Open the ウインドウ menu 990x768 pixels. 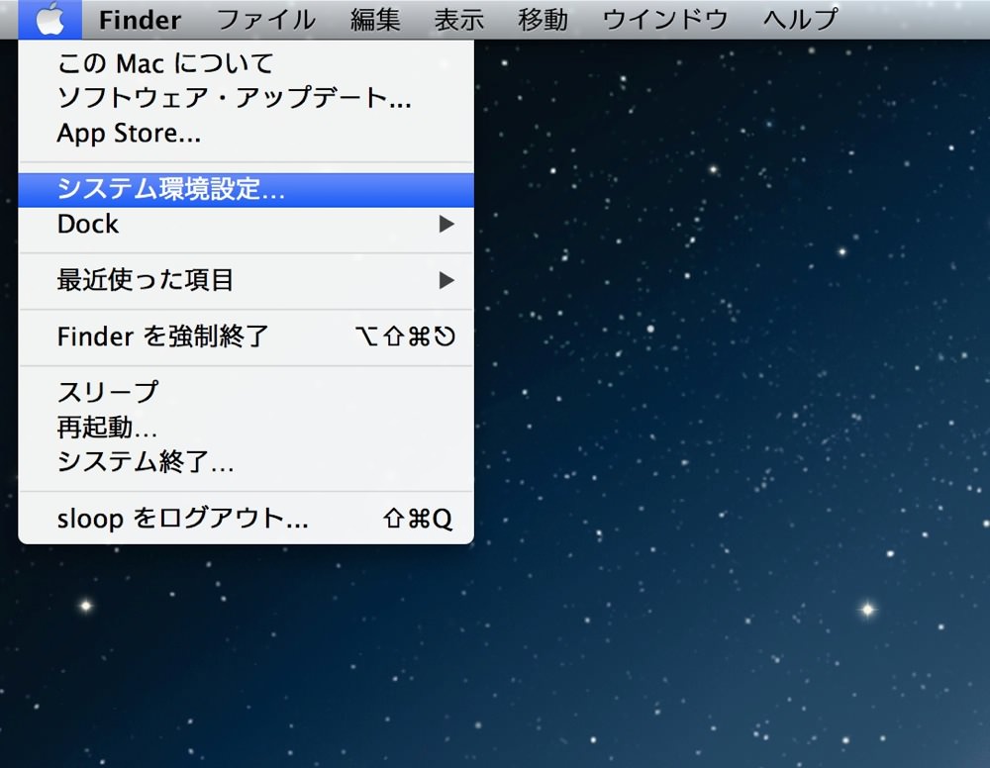(665, 20)
